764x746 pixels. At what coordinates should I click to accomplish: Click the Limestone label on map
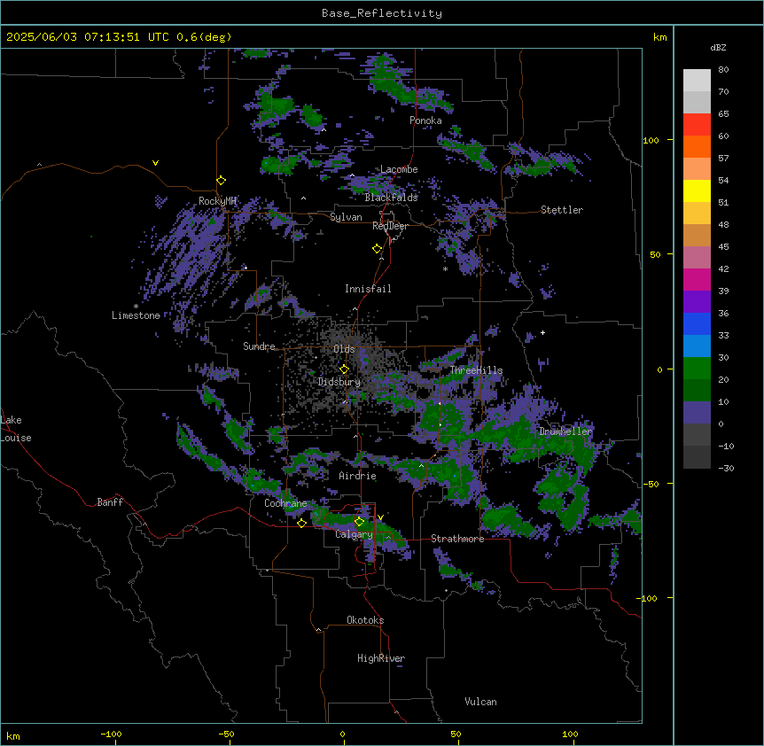pos(136,315)
